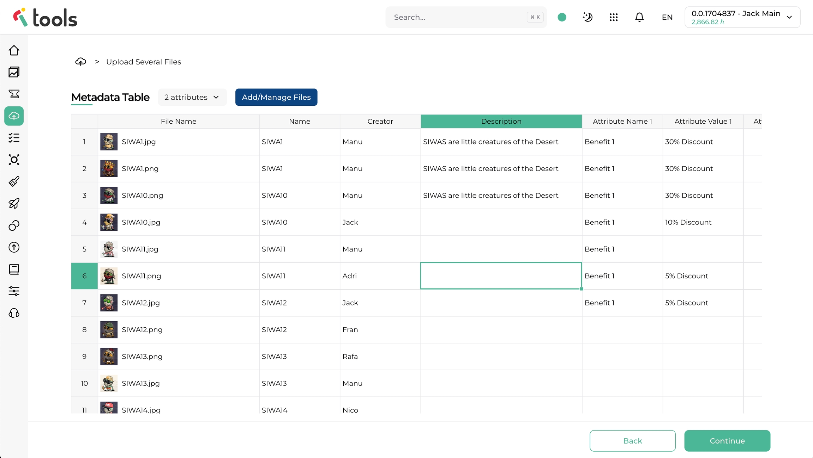The height and width of the screenshot is (458, 813).
Task: Expand the 2 attributes dropdown
Action: click(192, 97)
